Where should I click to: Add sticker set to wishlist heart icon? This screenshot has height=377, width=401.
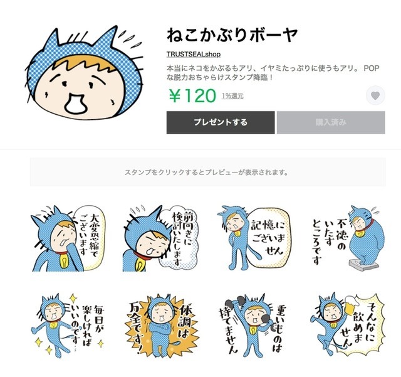point(375,95)
